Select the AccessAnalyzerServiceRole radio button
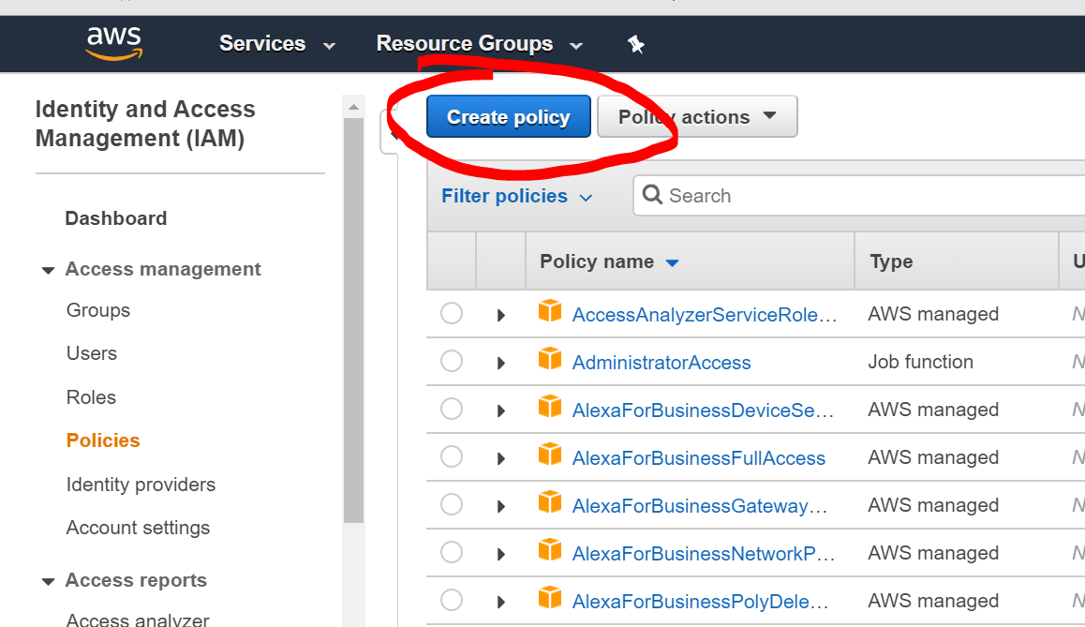The width and height of the screenshot is (1085, 627). pyautogui.click(x=452, y=314)
